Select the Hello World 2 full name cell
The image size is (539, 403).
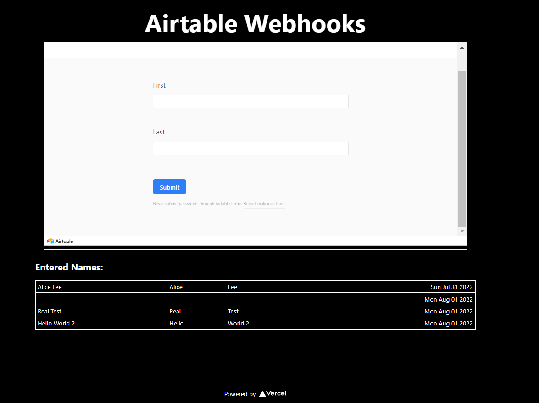tap(101, 323)
